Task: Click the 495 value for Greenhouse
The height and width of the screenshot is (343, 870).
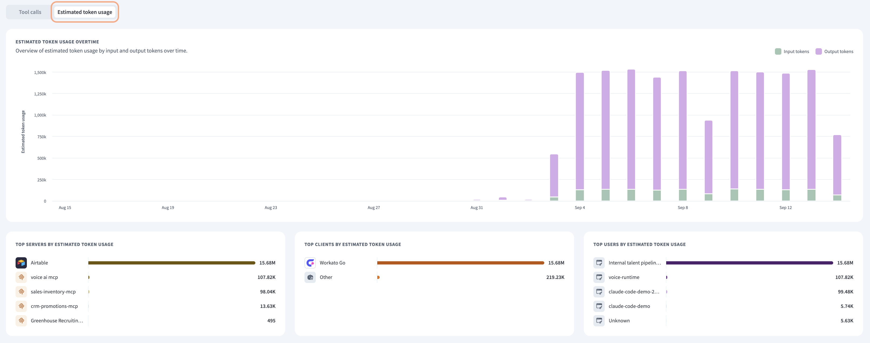Action: (x=271, y=321)
